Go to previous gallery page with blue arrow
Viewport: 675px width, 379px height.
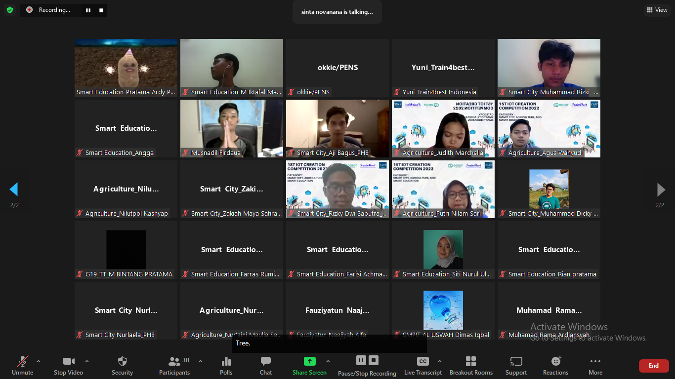(x=14, y=189)
